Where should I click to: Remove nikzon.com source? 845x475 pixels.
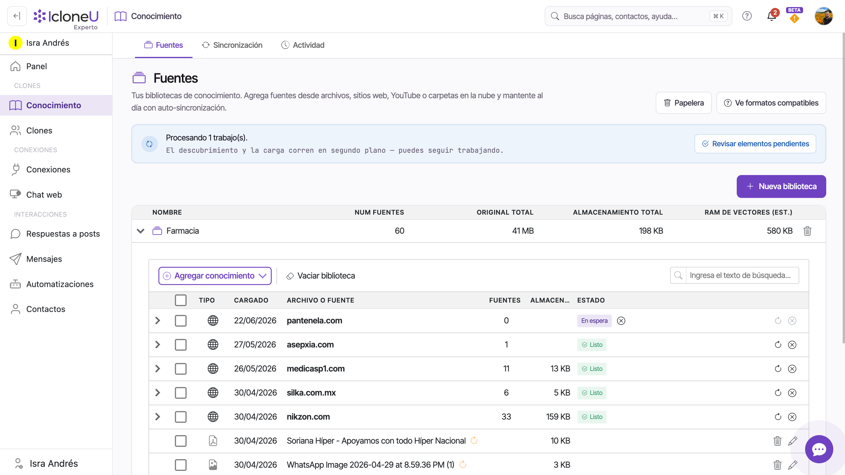pyautogui.click(x=792, y=417)
